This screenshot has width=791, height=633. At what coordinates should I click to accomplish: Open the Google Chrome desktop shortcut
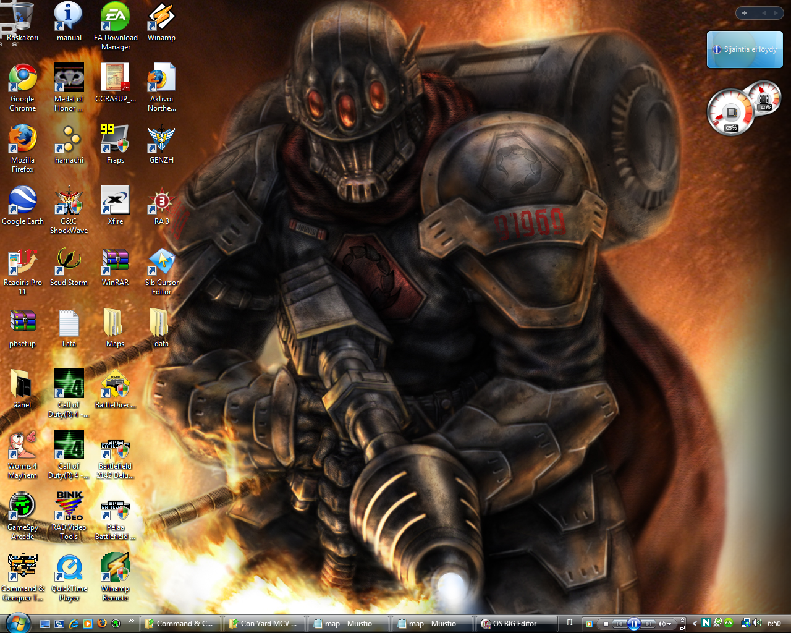coord(23,79)
